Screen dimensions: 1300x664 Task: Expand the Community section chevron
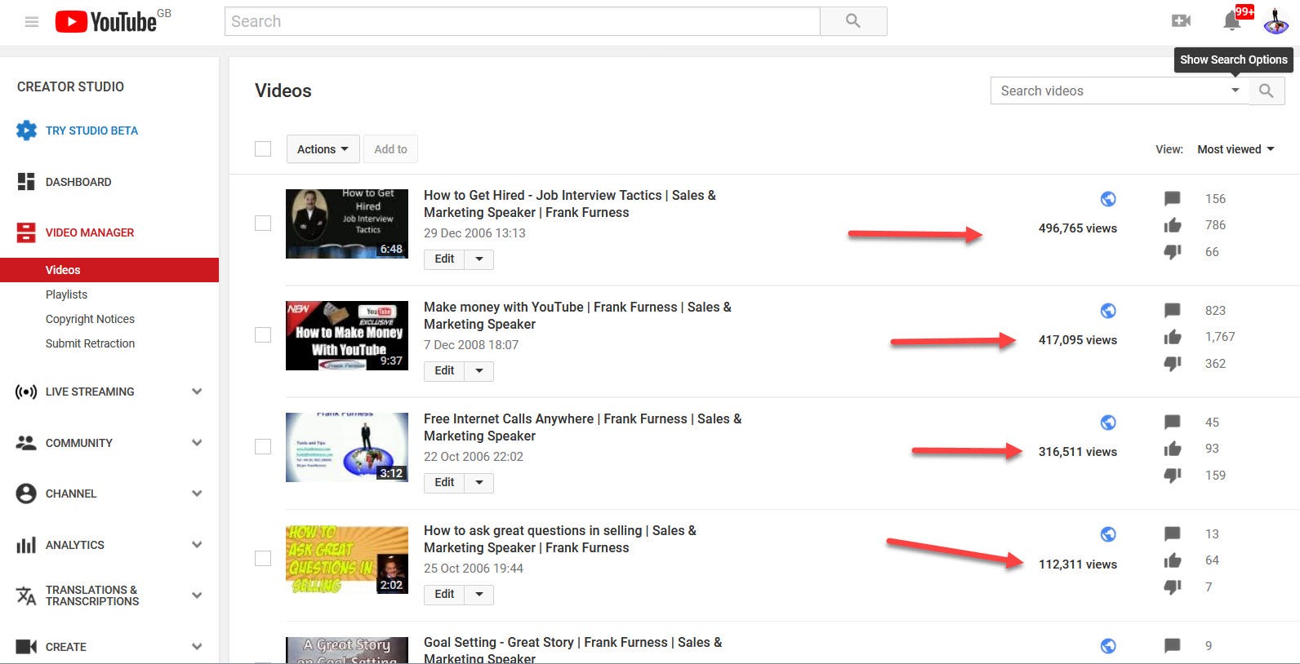[197, 443]
